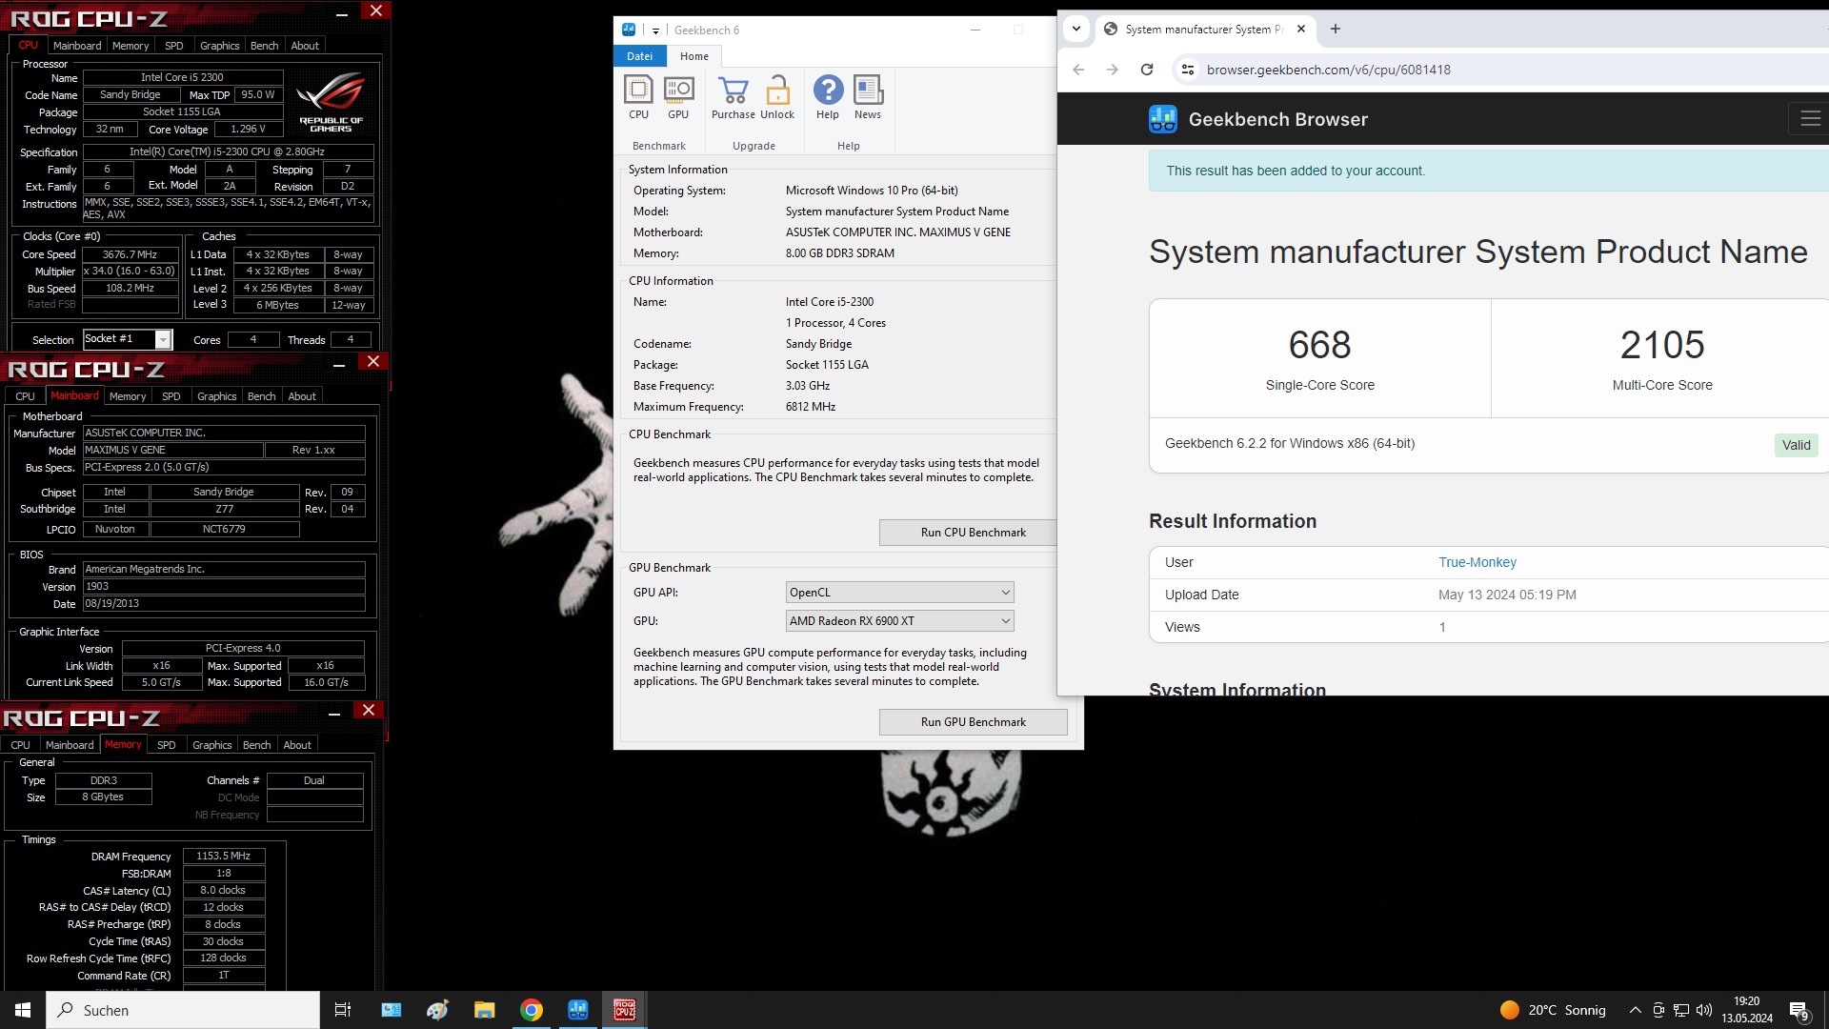Reload the browser page
The image size is (1829, 1029).
click(1147, 70)
